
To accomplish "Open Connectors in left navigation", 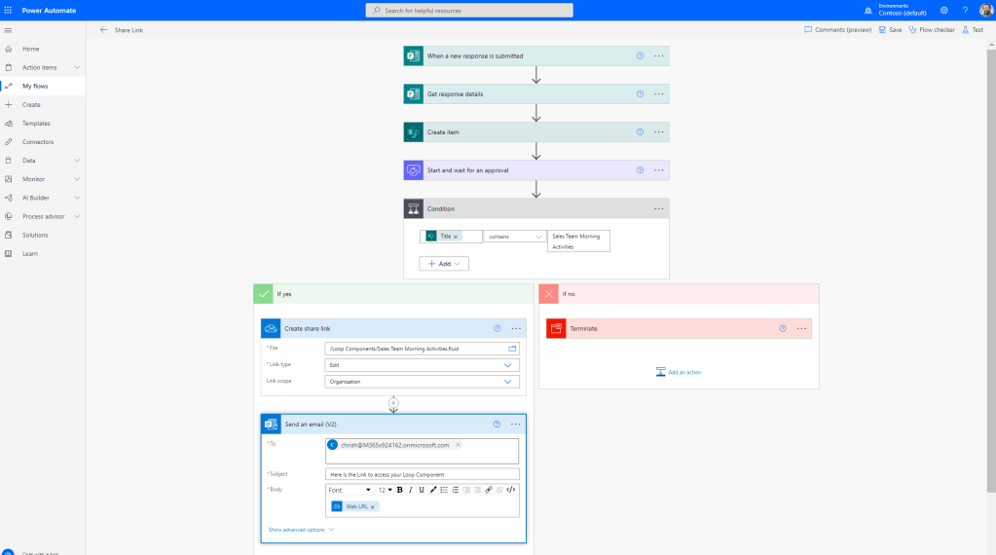I will 38,142.
